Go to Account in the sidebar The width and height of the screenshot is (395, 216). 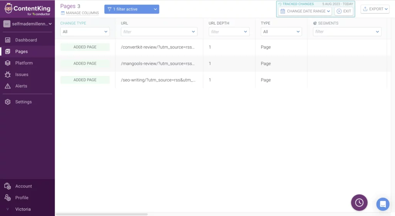click(24, 186)
